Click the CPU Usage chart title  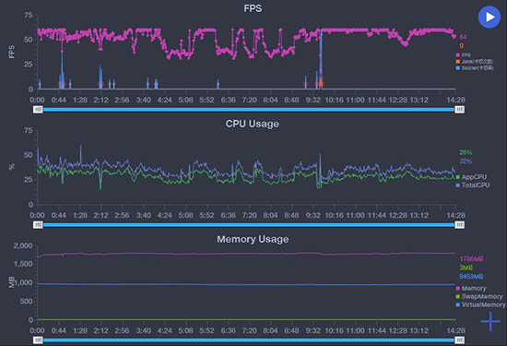[253, 124]
